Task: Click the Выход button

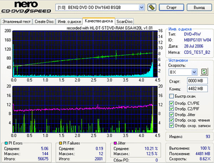Action: [199, 7]
